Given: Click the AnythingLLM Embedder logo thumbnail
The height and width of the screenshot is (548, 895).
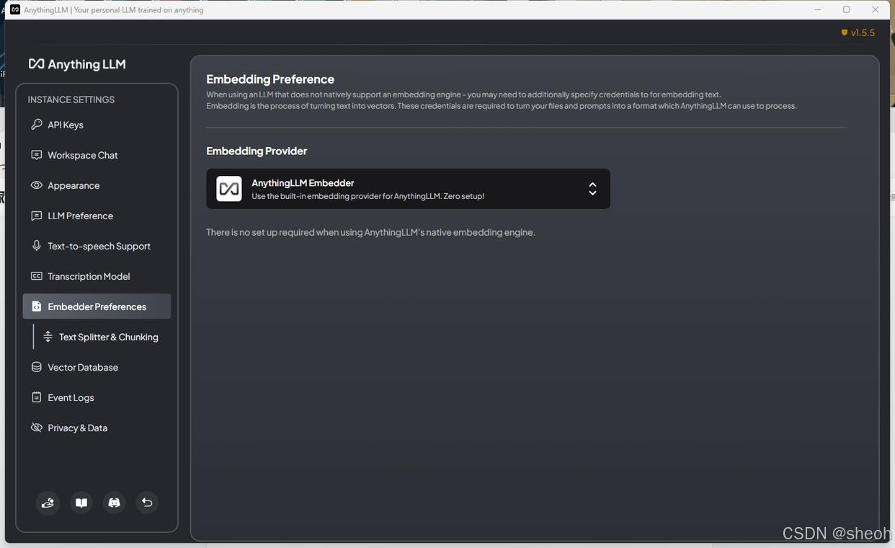Looking at the screenshot, I should [x=229, y=189].
